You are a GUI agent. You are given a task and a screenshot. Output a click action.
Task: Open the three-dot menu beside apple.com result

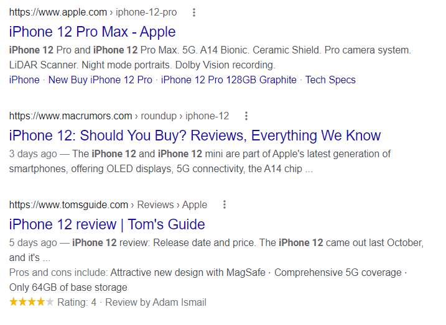click(x=195, y=12)
